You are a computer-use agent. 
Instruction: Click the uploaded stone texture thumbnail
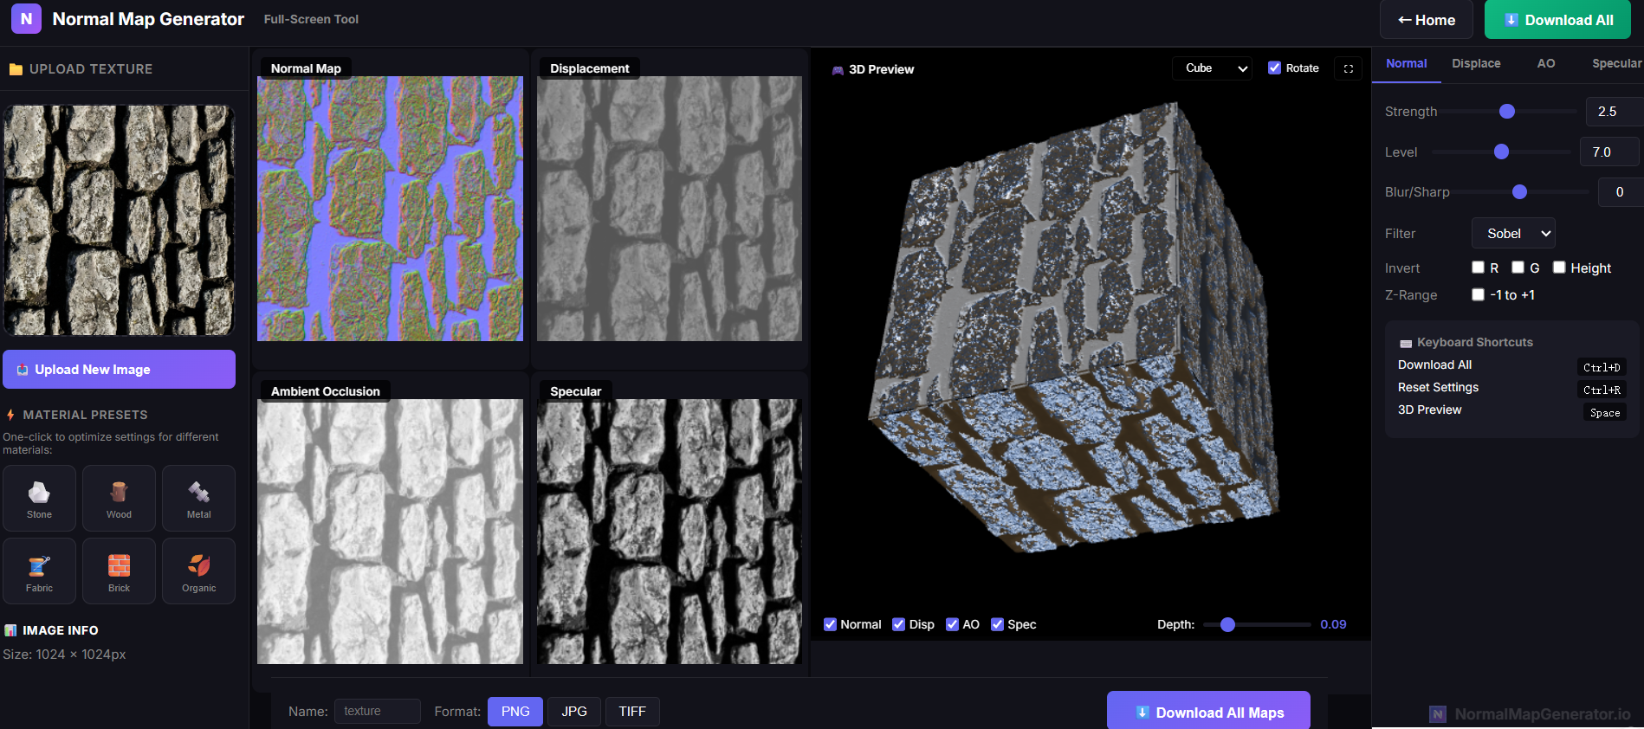[119, 220]
